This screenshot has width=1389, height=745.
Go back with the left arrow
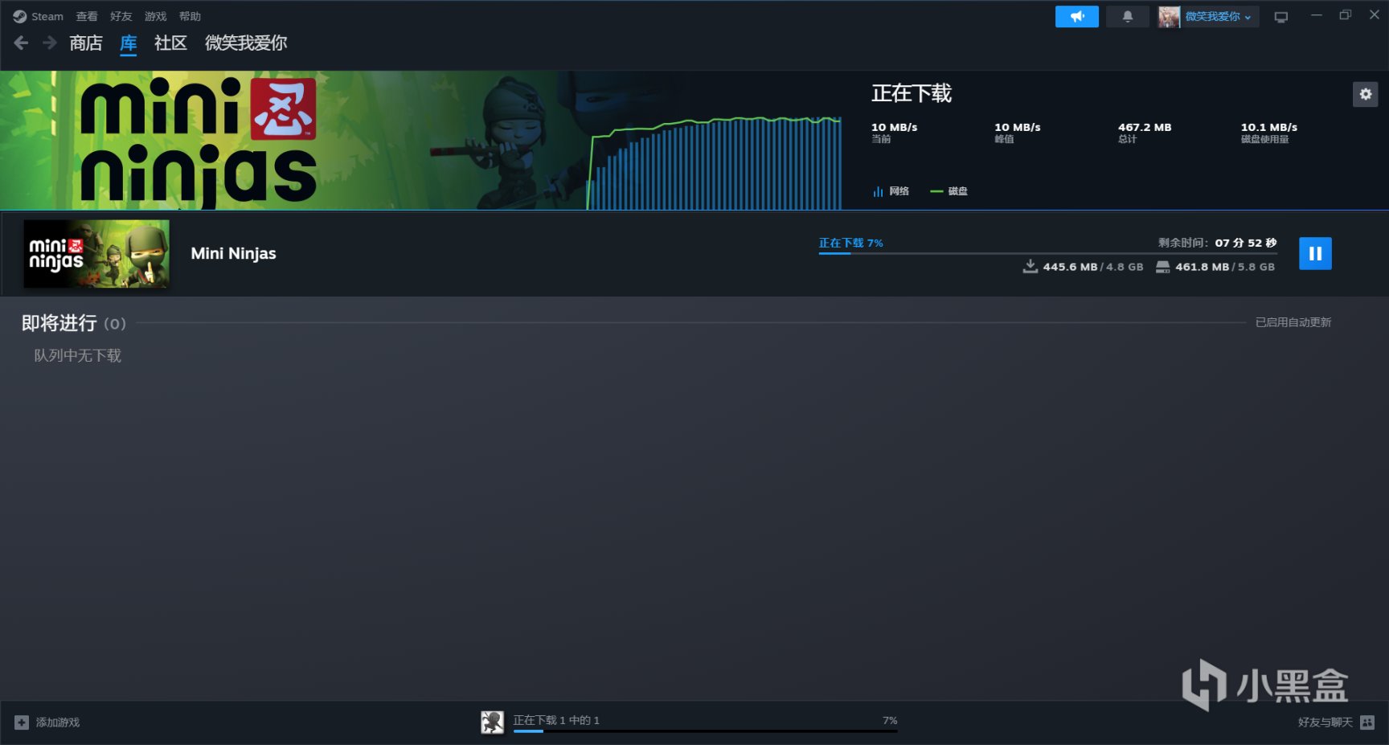coord(22,43)
